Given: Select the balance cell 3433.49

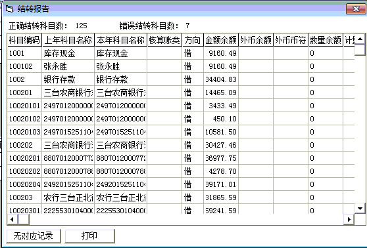Looking at the screenshot, I should (x=221, y=106).
